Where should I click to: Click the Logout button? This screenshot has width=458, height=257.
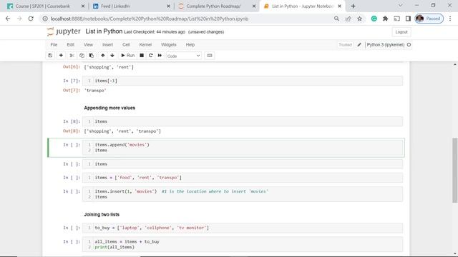point(401,32)
